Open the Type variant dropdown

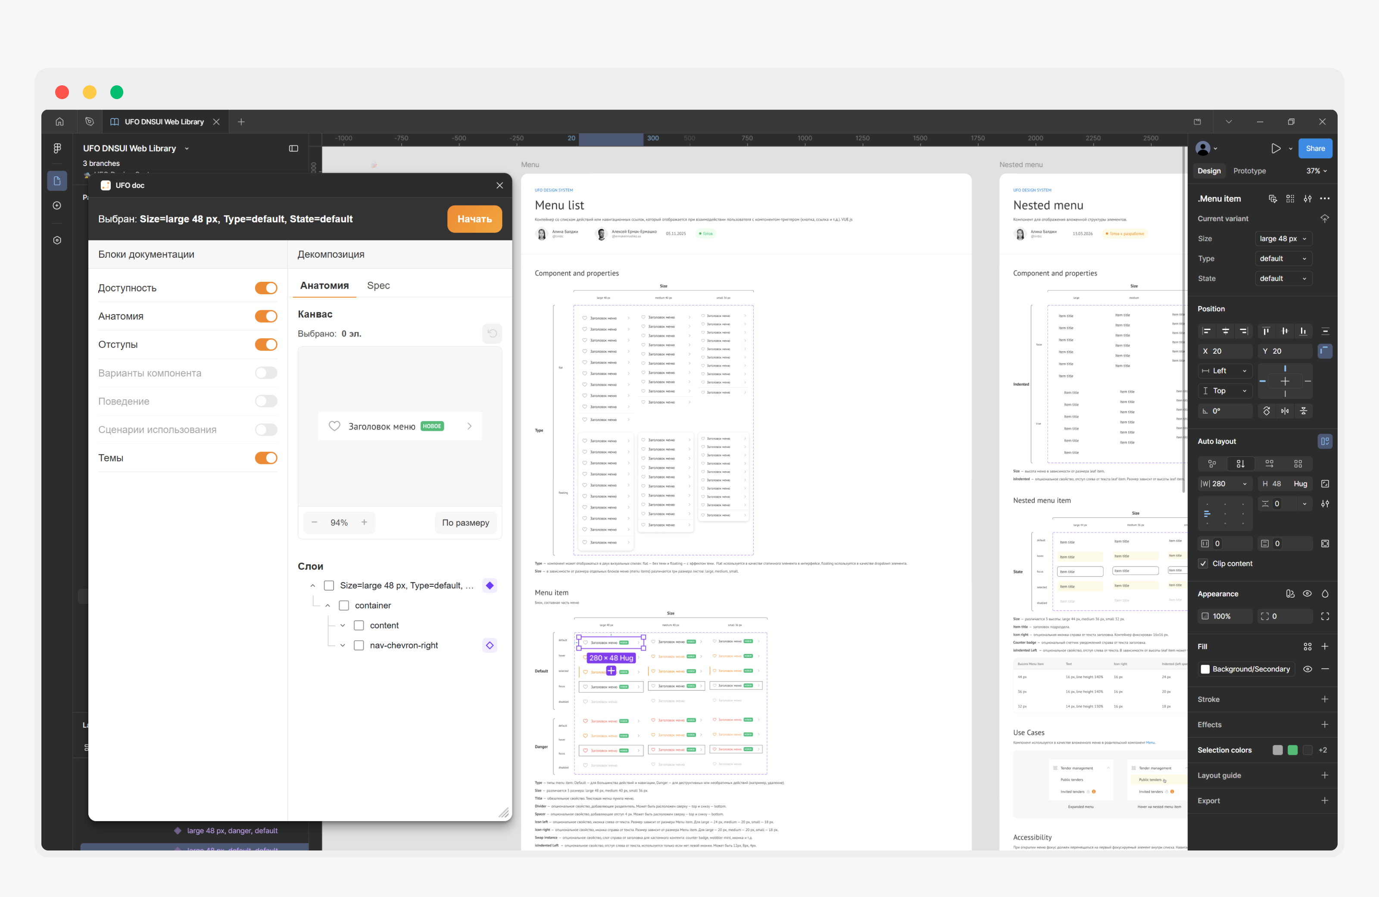pos(1283,259)
